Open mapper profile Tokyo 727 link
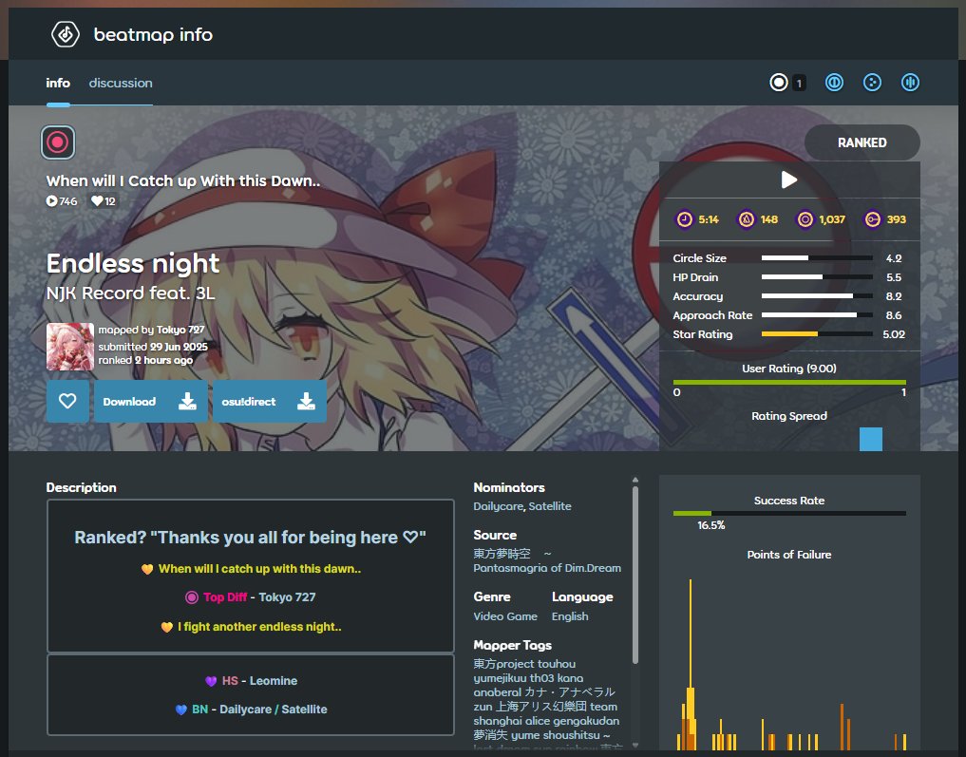This screenshot has width=966, height=757. click(181, 331)
